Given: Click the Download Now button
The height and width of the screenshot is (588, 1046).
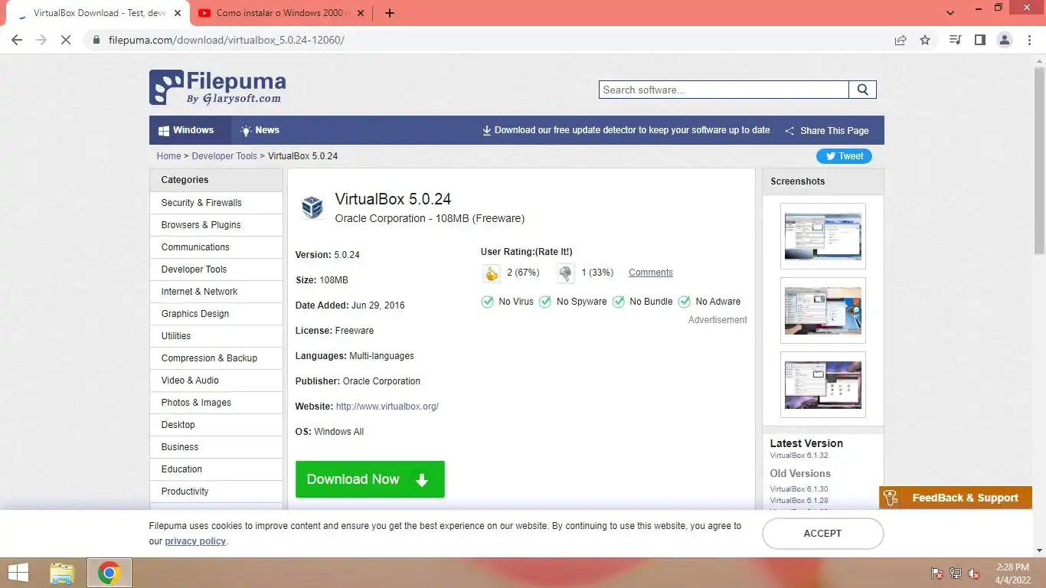Looking at the screenshot, I should pyautogui.click(x=370, y=479).
